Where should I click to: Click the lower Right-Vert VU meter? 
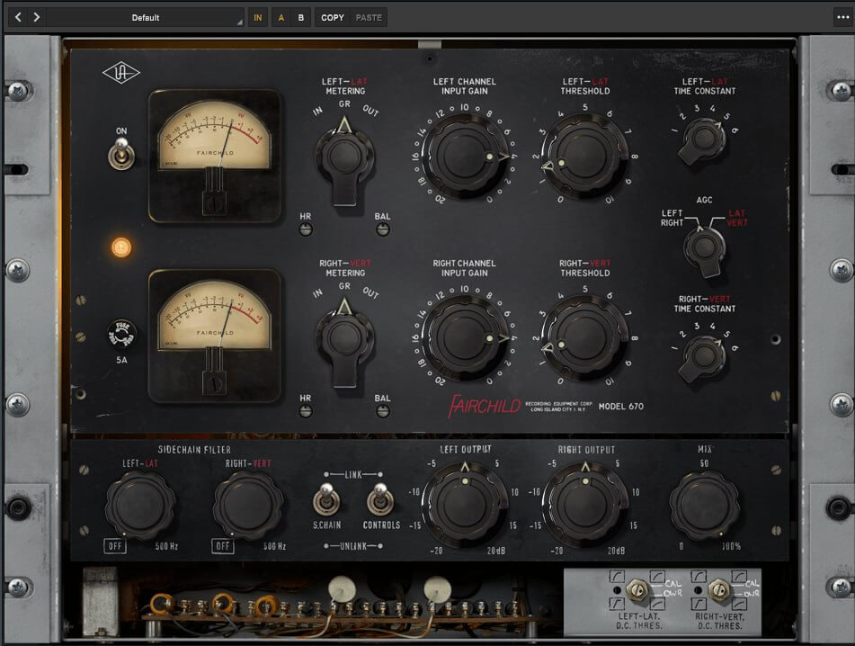click(x=215, y=336)
